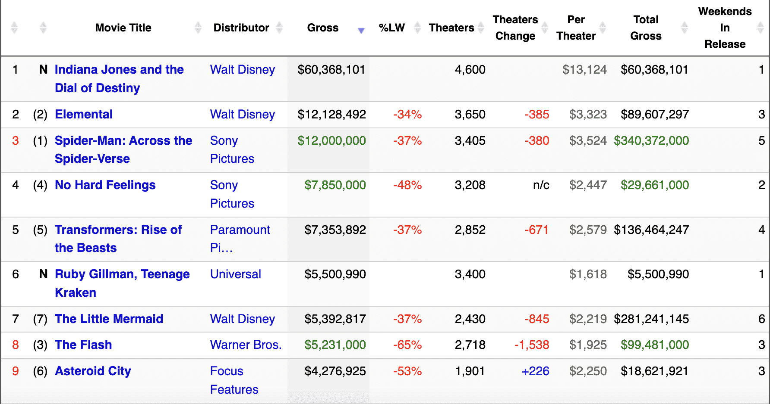Screen dimensions: 770x404
Task: Open the No Hard Feelings link
Action: [x=105, y=185]
